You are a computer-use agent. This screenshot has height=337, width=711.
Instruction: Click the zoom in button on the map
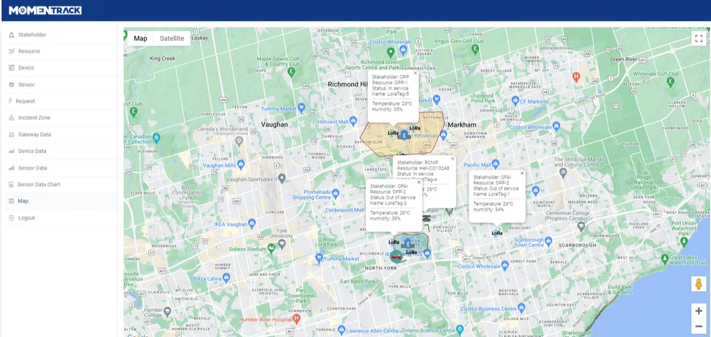[699, 311]
